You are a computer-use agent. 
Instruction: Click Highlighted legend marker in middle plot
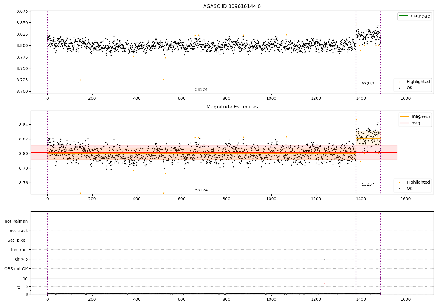[x=399, y=182]
